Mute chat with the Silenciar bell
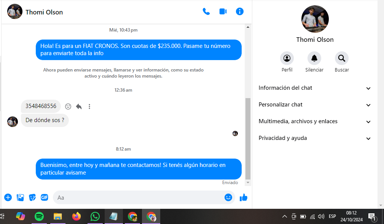This screenshot has height=224, width=384. (314, 58)
